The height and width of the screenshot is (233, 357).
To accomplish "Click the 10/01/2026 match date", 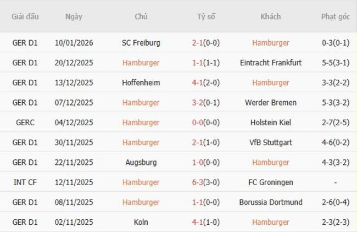I will pos(74,43).
